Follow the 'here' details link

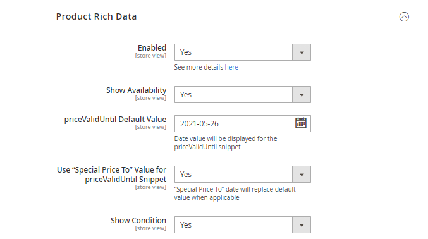(x=231, y=67)
